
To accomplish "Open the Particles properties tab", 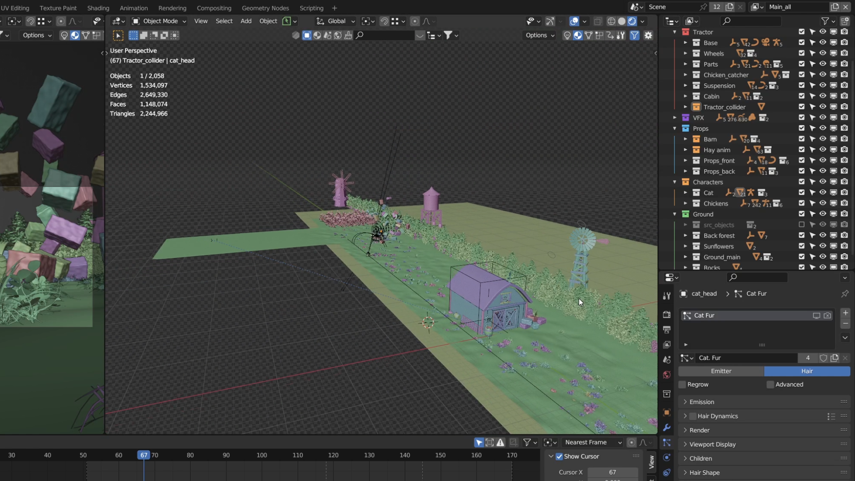I will (x=667, y=443).
